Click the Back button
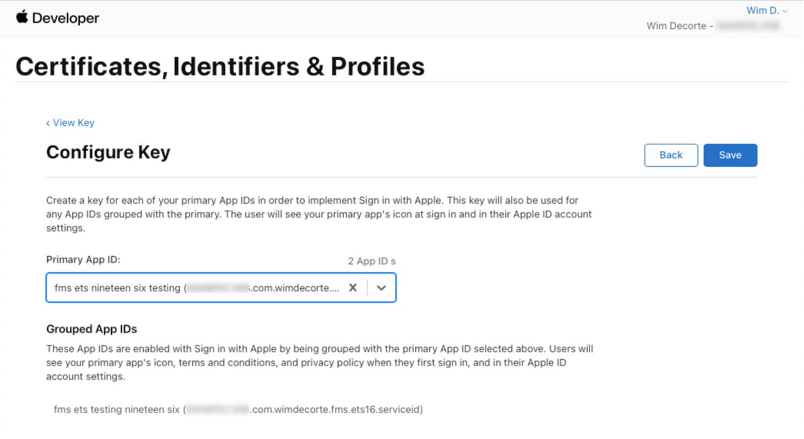This screenshot has height=439, width=804. click(x=671, y=155)
